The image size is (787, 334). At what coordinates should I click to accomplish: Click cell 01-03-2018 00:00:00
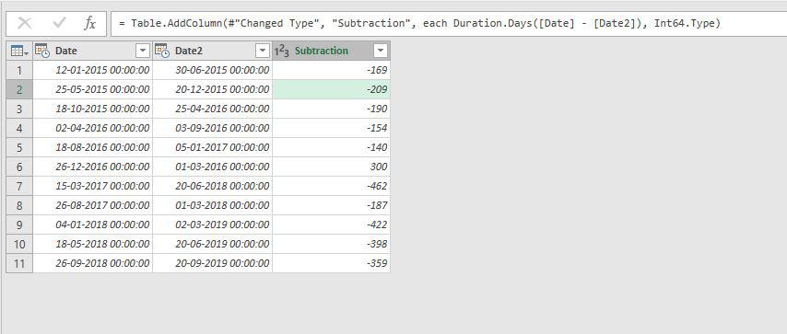click(x=212, y=205)
